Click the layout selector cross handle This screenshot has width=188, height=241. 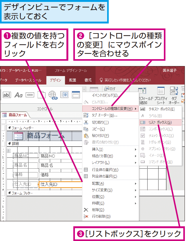pyautogui.click(x=9, y=151)
